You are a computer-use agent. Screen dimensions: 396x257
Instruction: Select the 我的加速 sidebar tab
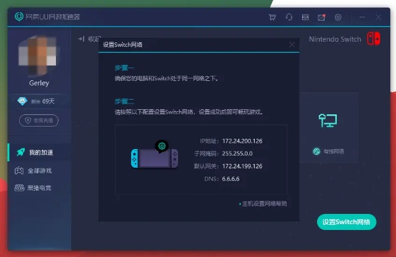40,152
